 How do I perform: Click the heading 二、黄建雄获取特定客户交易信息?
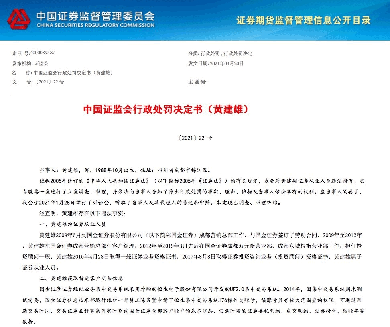pyautogui.click(x=81, y=278)
